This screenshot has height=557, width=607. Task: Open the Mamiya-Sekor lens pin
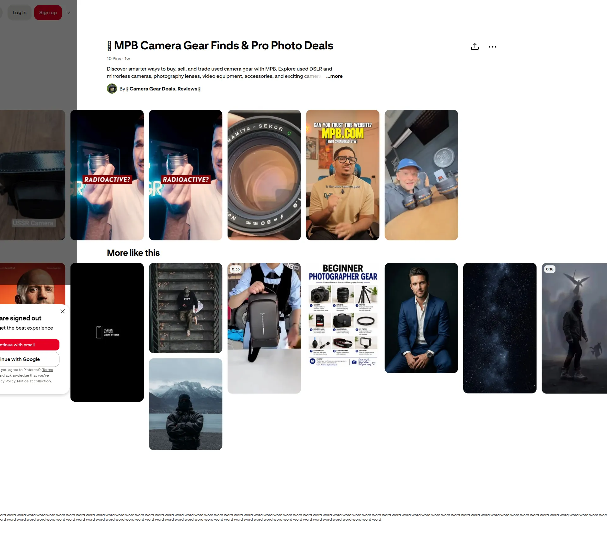[264, 175]
